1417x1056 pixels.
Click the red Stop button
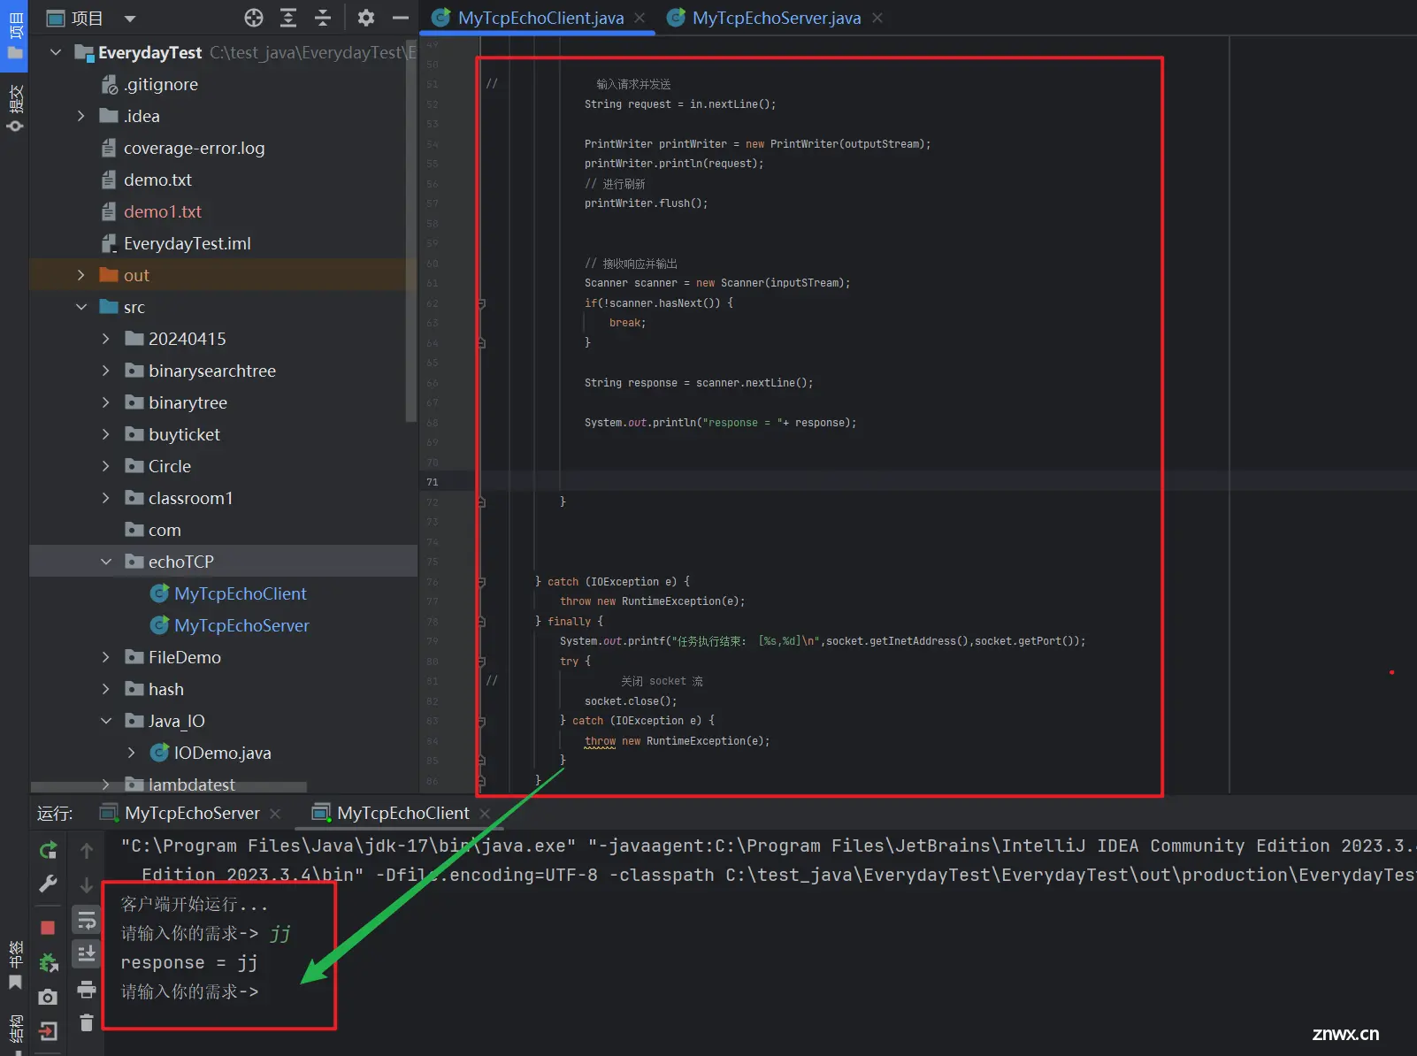pyautogui.click(x=48, y=927)
